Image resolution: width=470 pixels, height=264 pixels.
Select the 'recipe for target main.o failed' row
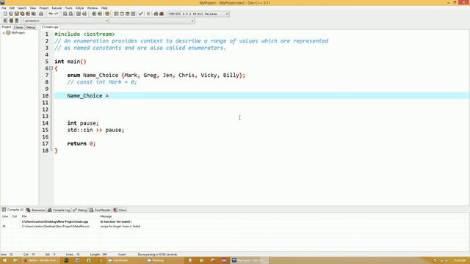tap(120, 227)
